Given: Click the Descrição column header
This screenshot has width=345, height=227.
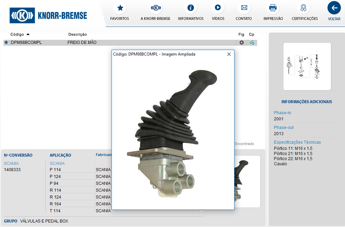Looking at the screenshot, I should click(78, 34).
